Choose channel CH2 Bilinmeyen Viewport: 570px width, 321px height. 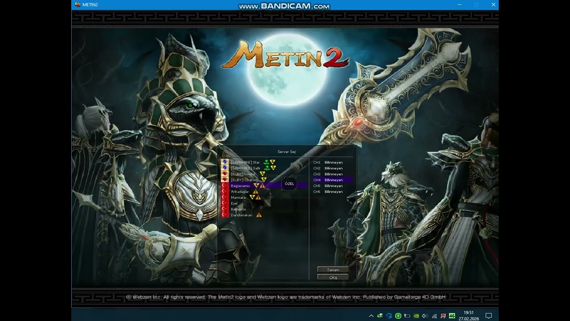click(x=328, y=168)
